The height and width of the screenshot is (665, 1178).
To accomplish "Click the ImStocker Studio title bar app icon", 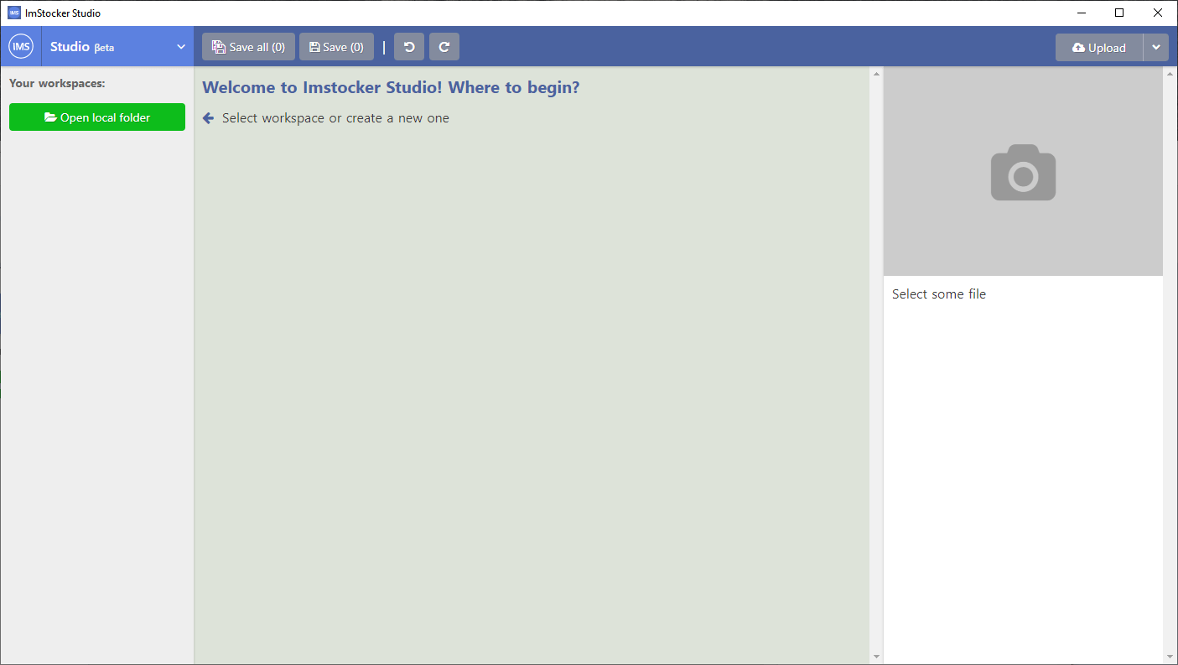I will point(14,13).
